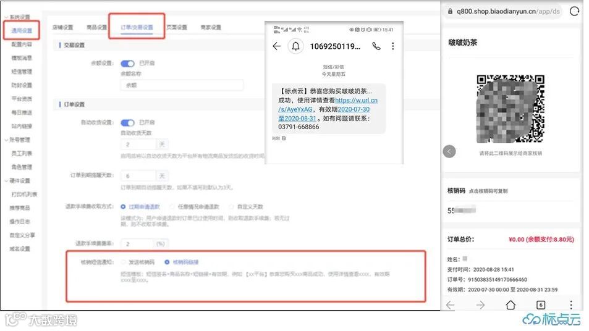This screenshot has width=589, height=331.
Task: Reload the page in mobile browser
Action: point(574,11)
